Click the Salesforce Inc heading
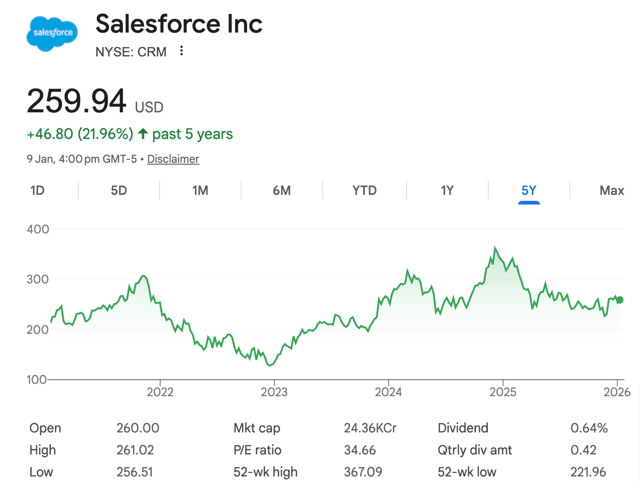This screenshot has height=498, width=640. 179,24
